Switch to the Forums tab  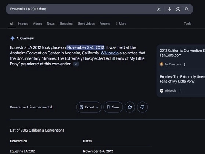[x=105, y=24]
